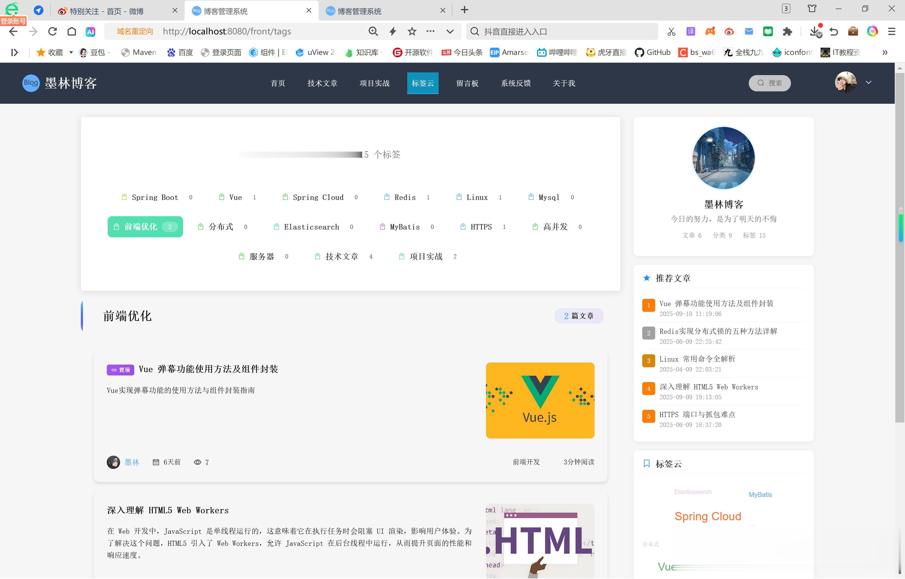Open the zoom magnifier icon in address bar
This screenshot has height=579, width=905.
point(373,32)
